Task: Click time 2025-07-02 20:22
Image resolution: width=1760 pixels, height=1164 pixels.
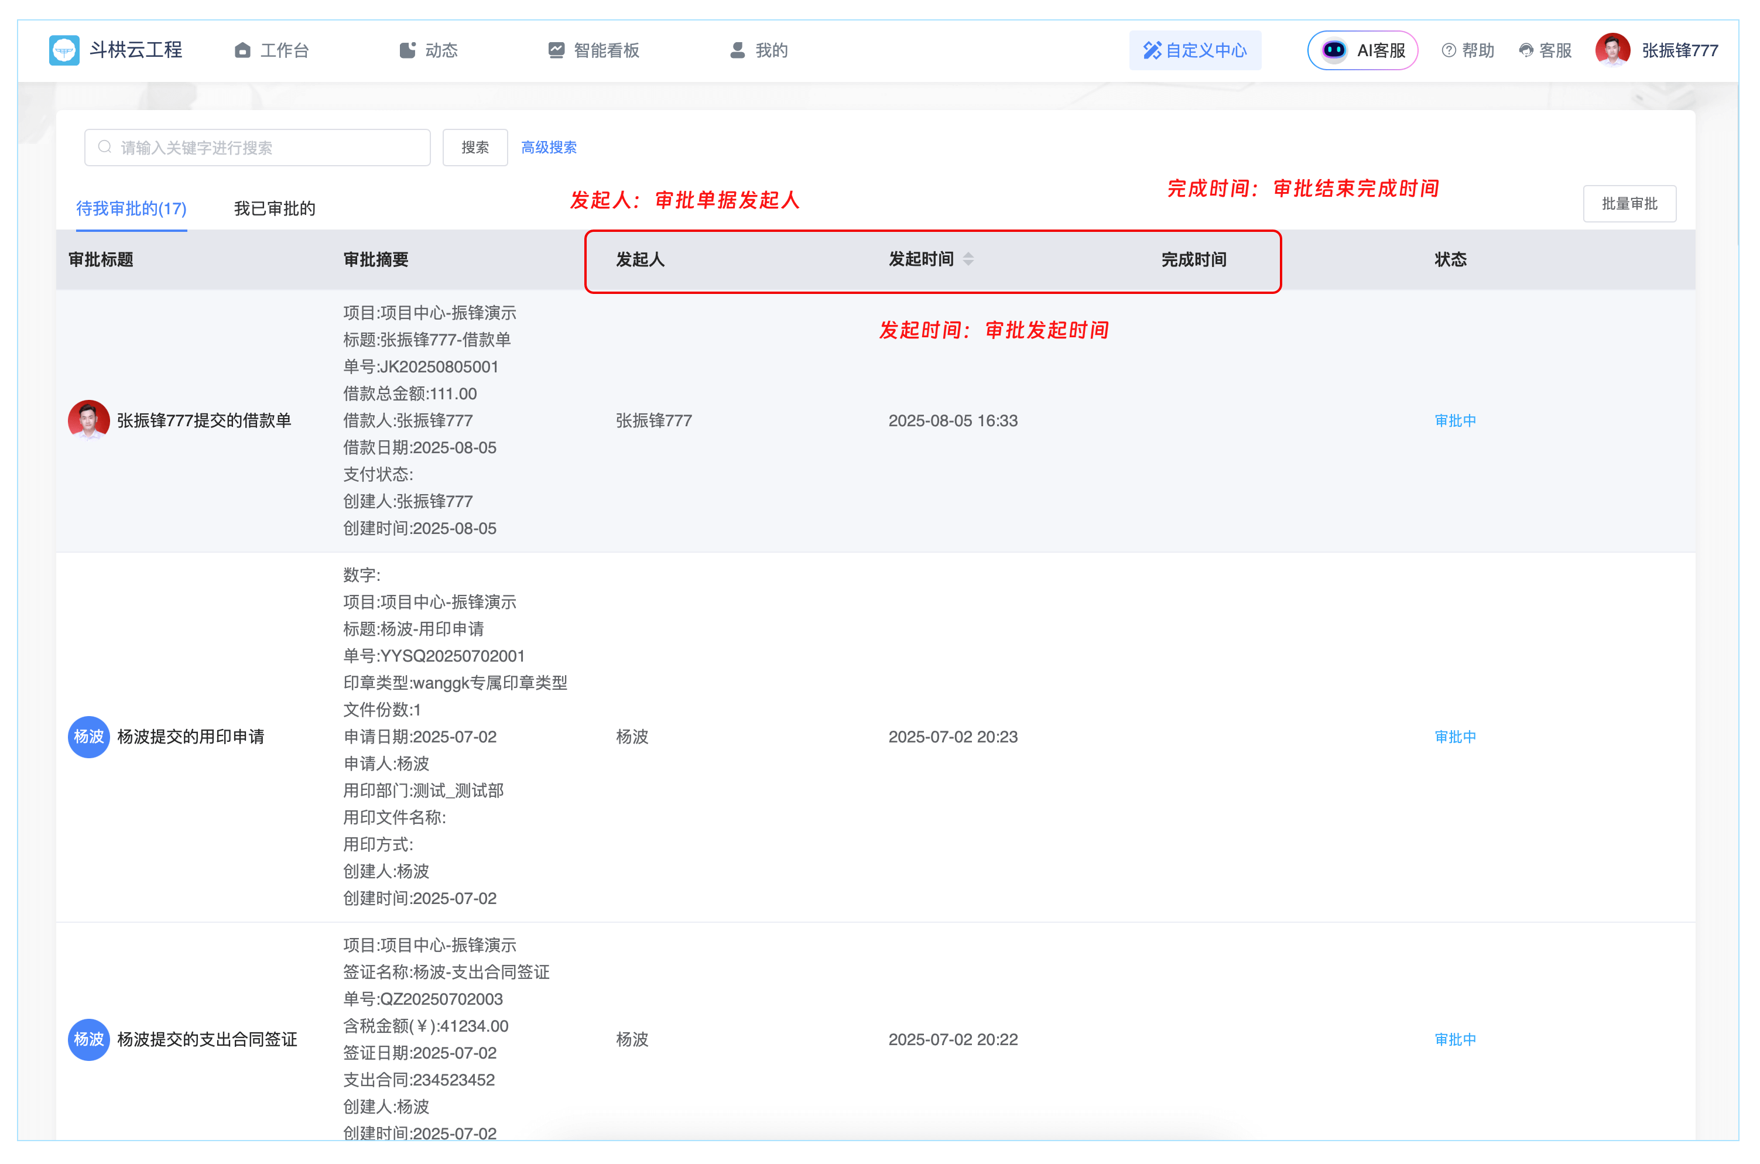Action: click(953, 1039)
